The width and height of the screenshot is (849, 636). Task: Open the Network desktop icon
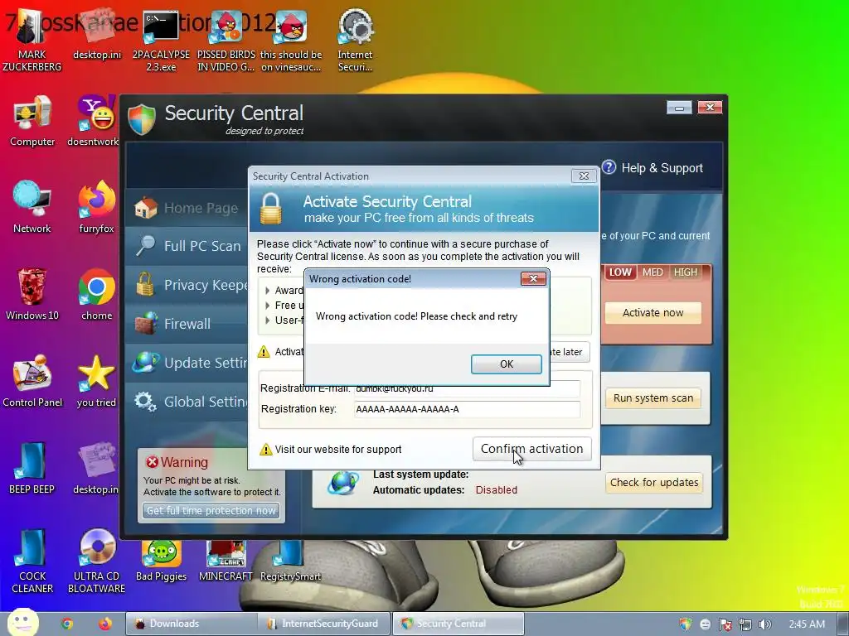(32, 208)
